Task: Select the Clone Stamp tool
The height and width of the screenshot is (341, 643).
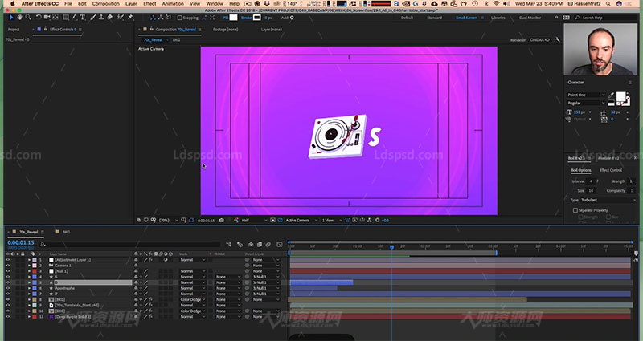Action: pyautogui.click(x=101, y=17)
